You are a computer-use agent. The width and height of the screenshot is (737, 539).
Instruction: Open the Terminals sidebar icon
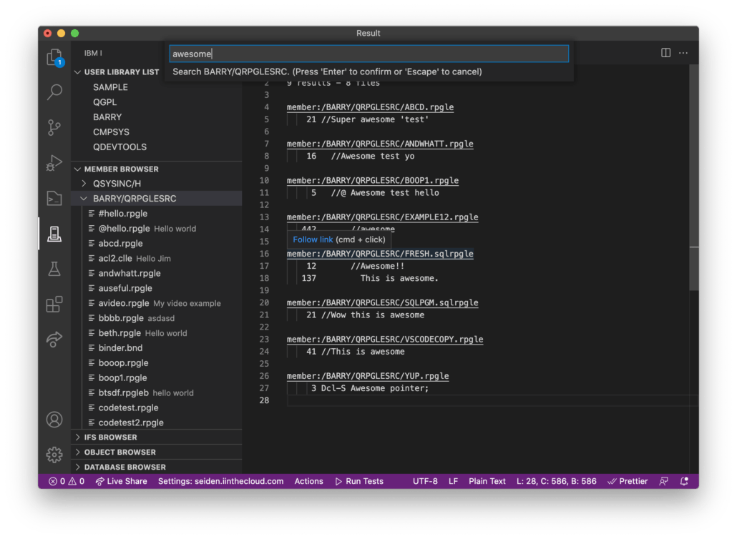click(x=54, y=198)
